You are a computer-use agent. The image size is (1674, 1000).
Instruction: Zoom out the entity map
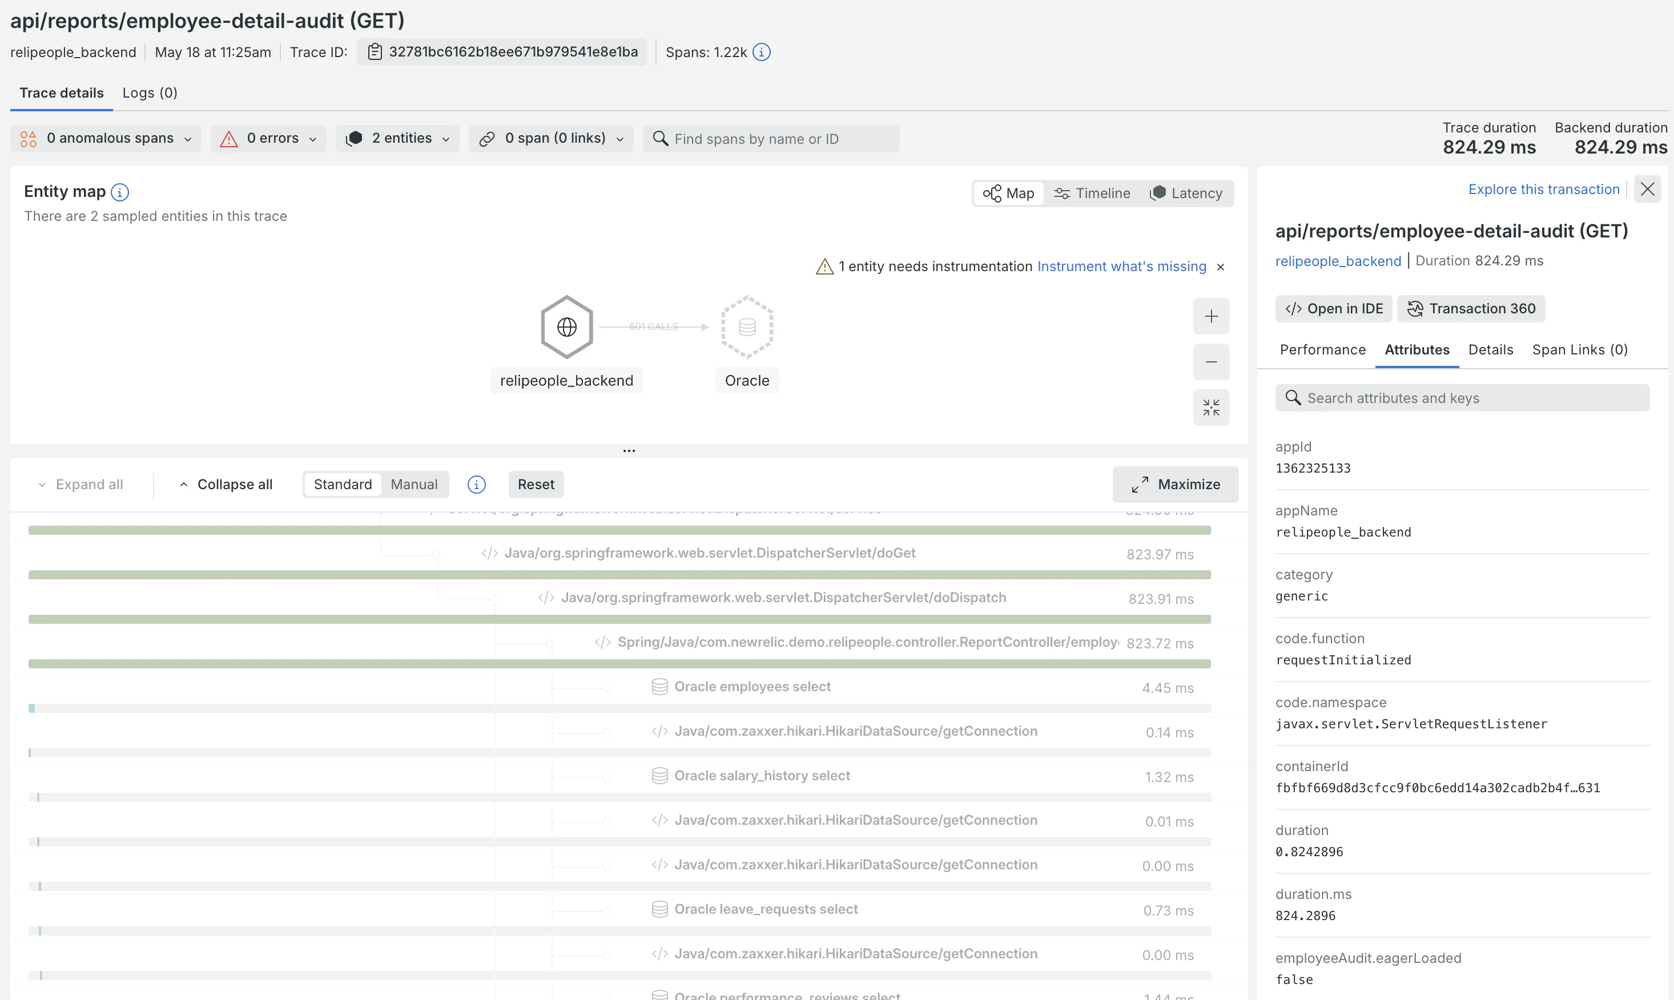(x=1211, y=362)
